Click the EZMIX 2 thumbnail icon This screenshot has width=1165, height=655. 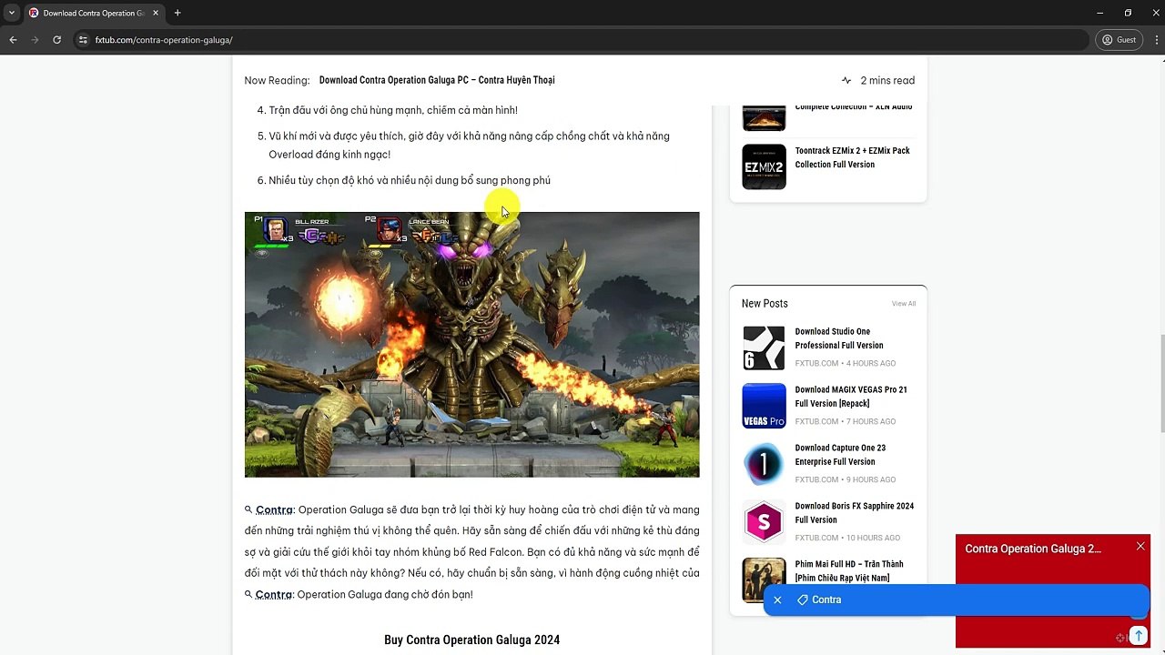click(764, 166)
